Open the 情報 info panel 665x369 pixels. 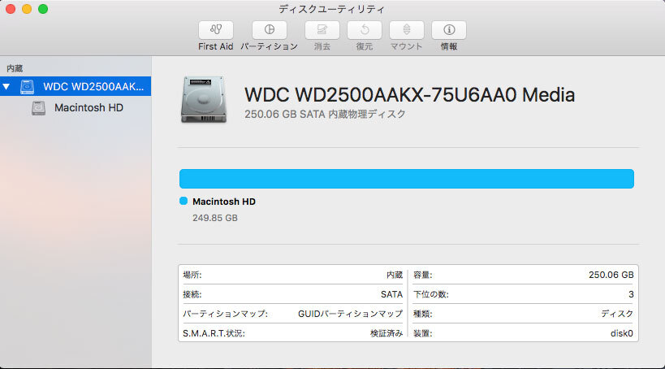[449, 30]
